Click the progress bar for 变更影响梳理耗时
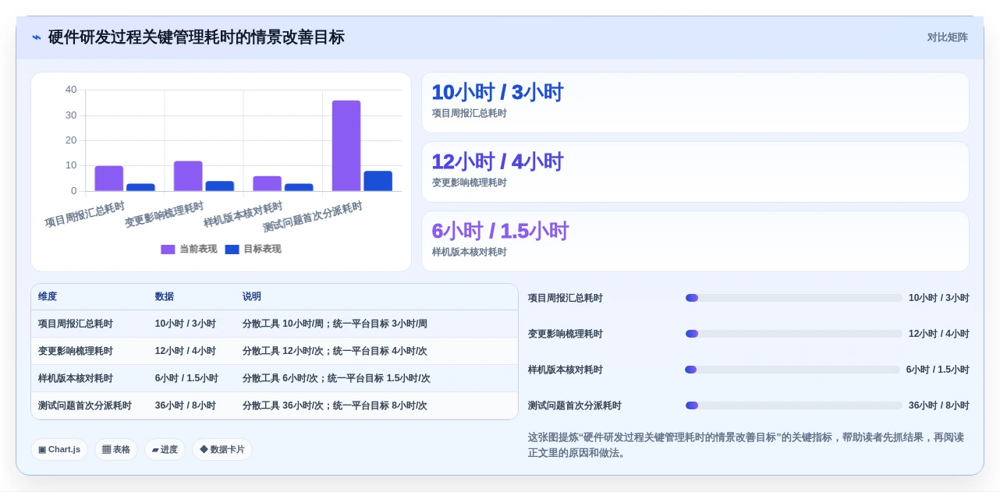Viewport: 1000px width, 492px height. [x=793, y=334]
